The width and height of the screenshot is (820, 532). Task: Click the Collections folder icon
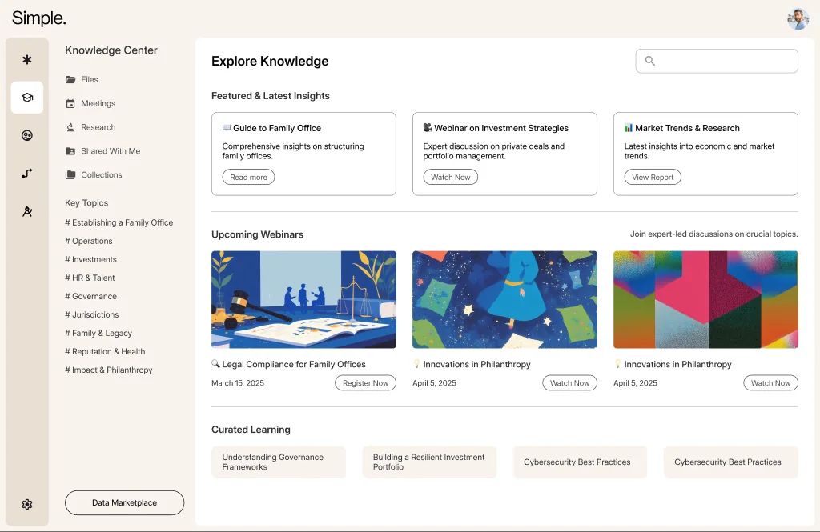(70, 174)
